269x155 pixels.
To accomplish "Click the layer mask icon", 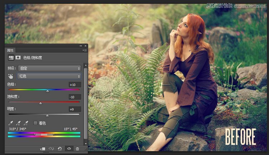I will (18, 57).
